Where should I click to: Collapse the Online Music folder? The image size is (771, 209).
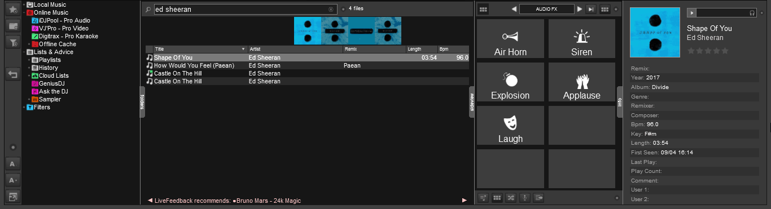(x=24, y=12)
